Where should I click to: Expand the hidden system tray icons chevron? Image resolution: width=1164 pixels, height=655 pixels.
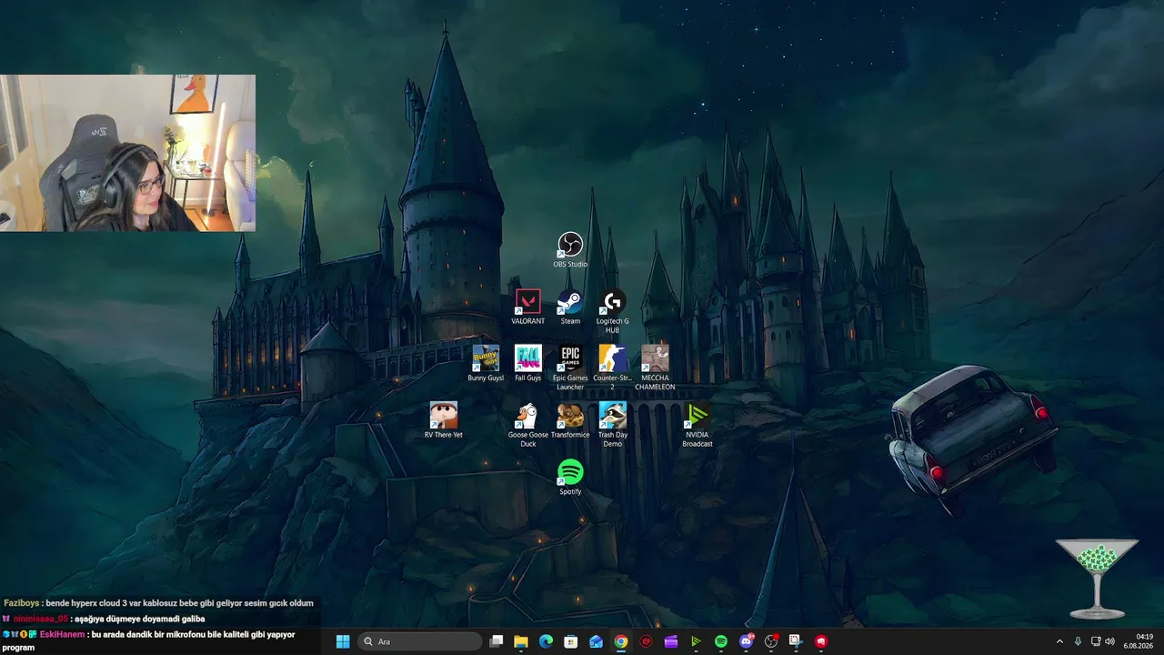tap(1059, 641)
